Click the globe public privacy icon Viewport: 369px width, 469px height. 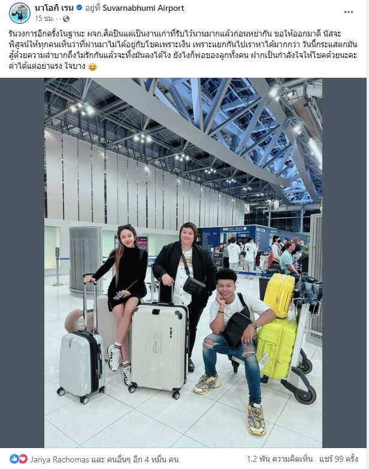click(66, 19)
